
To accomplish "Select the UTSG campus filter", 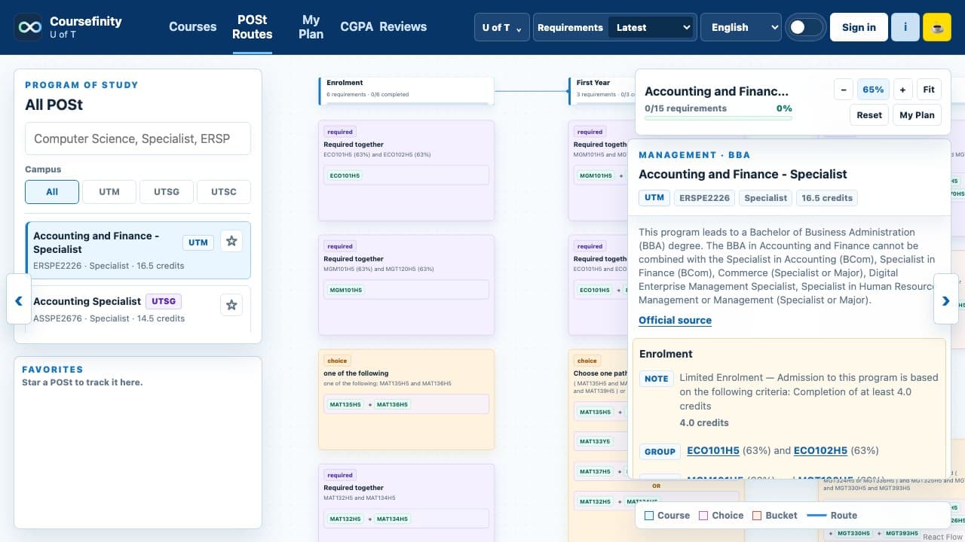I will pos(167,191).
